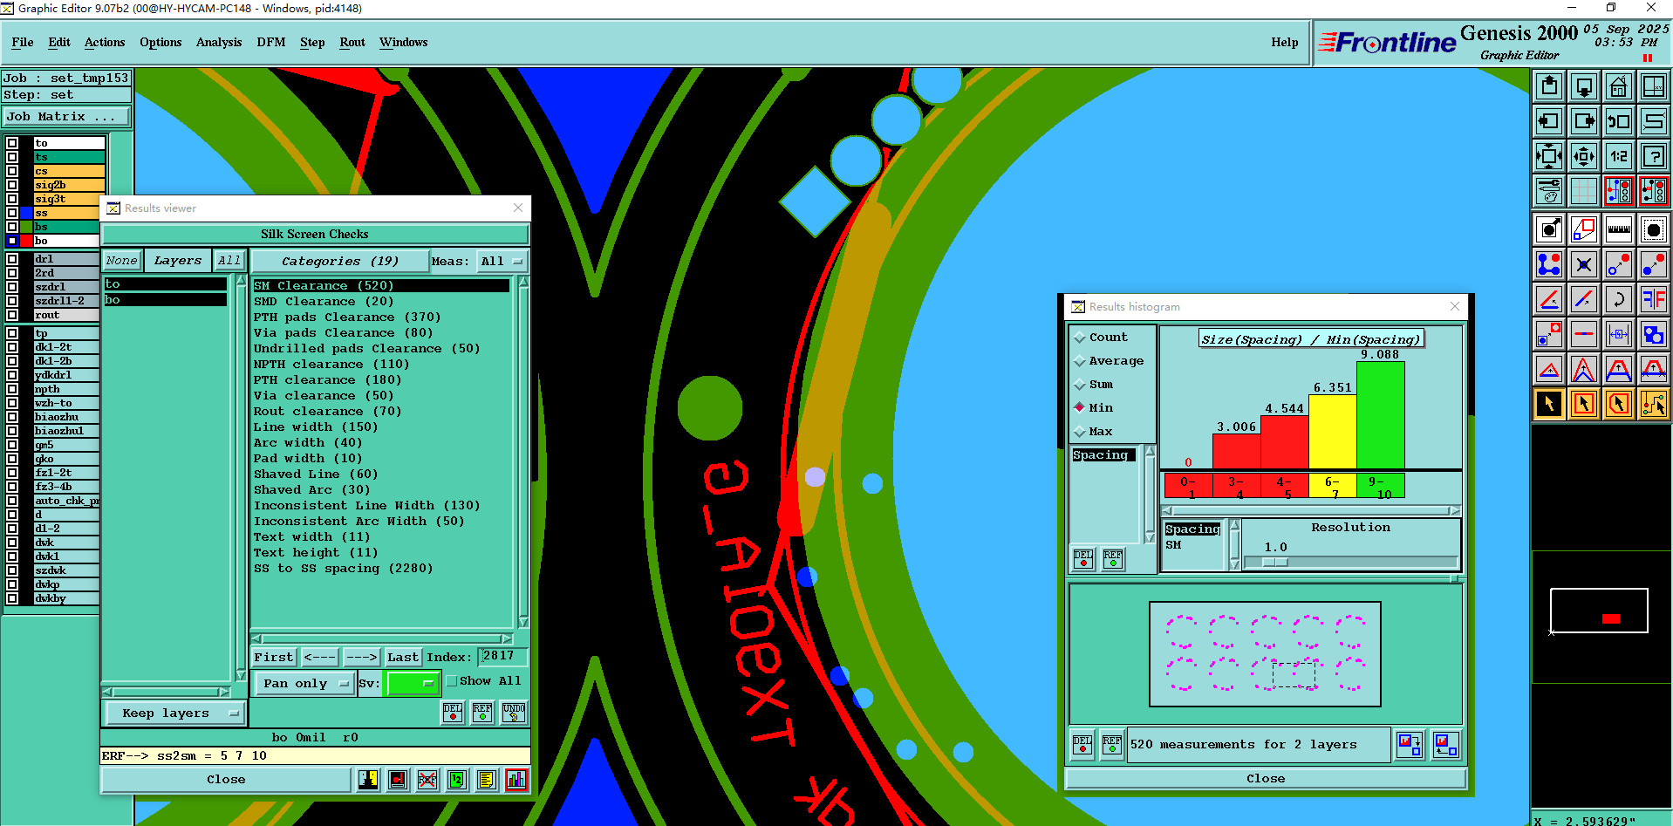Click the mirror text F icon
The image size is (1673, 826).
pos(1654,299)
